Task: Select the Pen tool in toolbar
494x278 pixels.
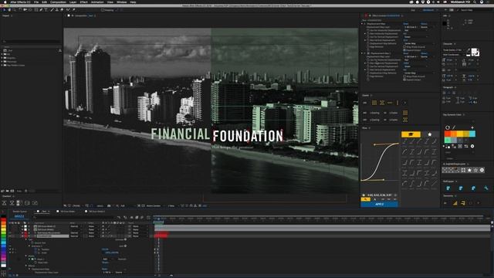Action: click(x=41, y=10)
